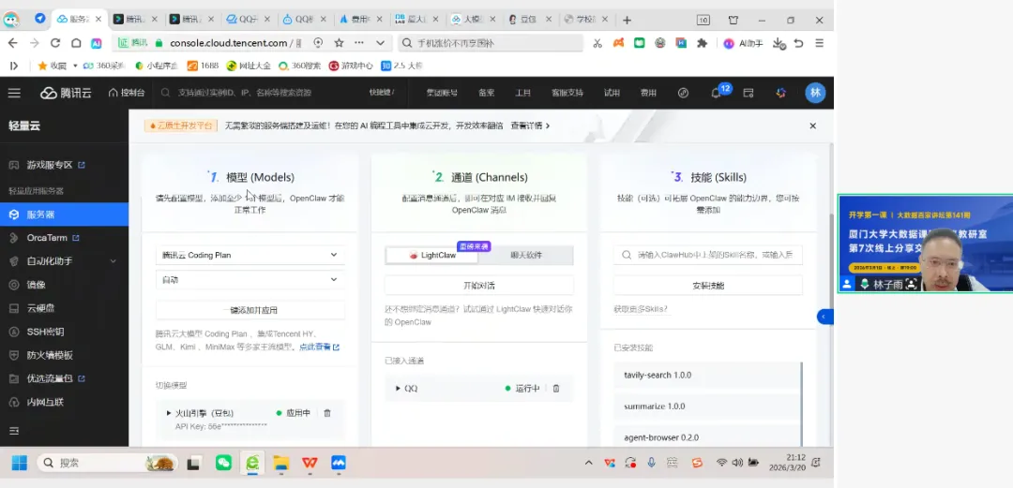
Task: Open the extensions puzzle icon
Action: click(702, 43)
